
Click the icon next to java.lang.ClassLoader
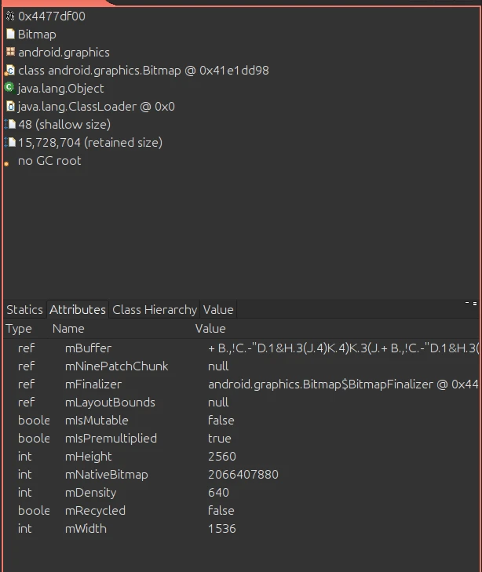tap(10, 106)
